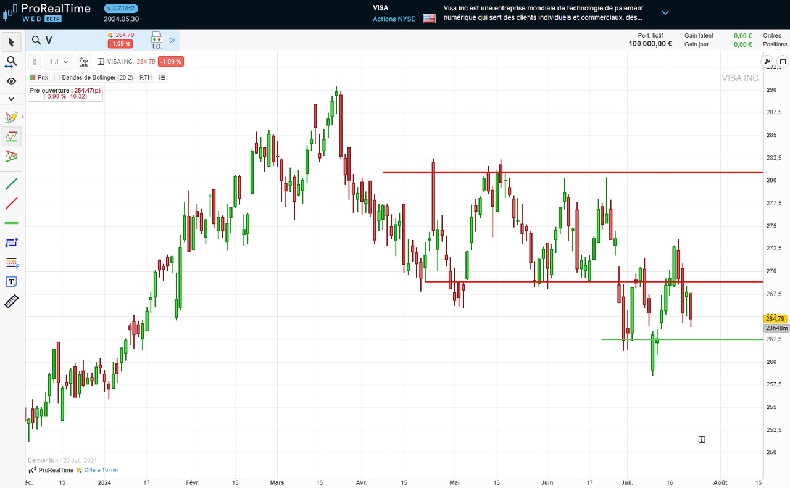Click the Prix price style button

pyautogui.click(x=39, y=77)
